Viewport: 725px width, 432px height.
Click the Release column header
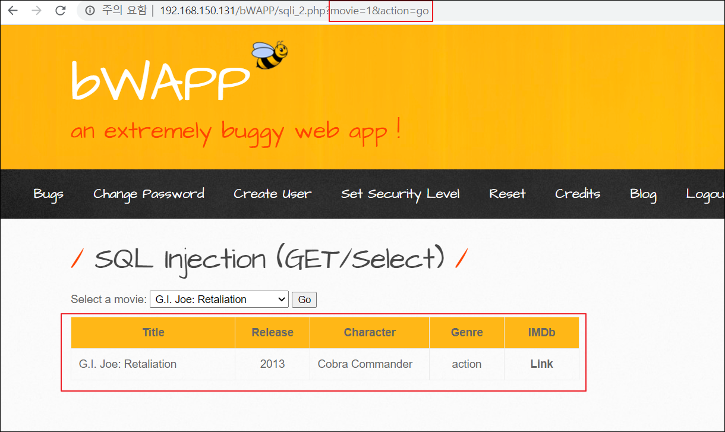tap(272, 333)
